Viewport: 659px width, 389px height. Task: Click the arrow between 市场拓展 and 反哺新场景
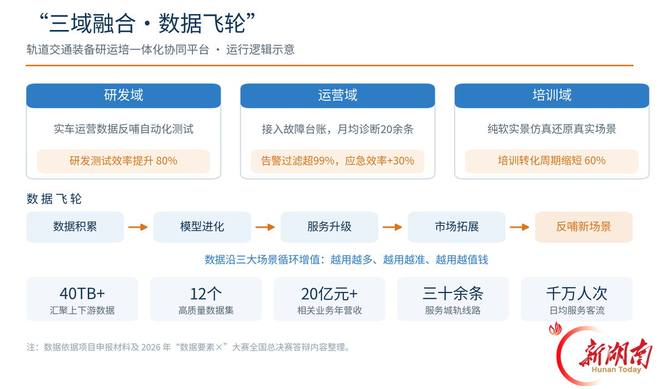(x=520, y=227)
